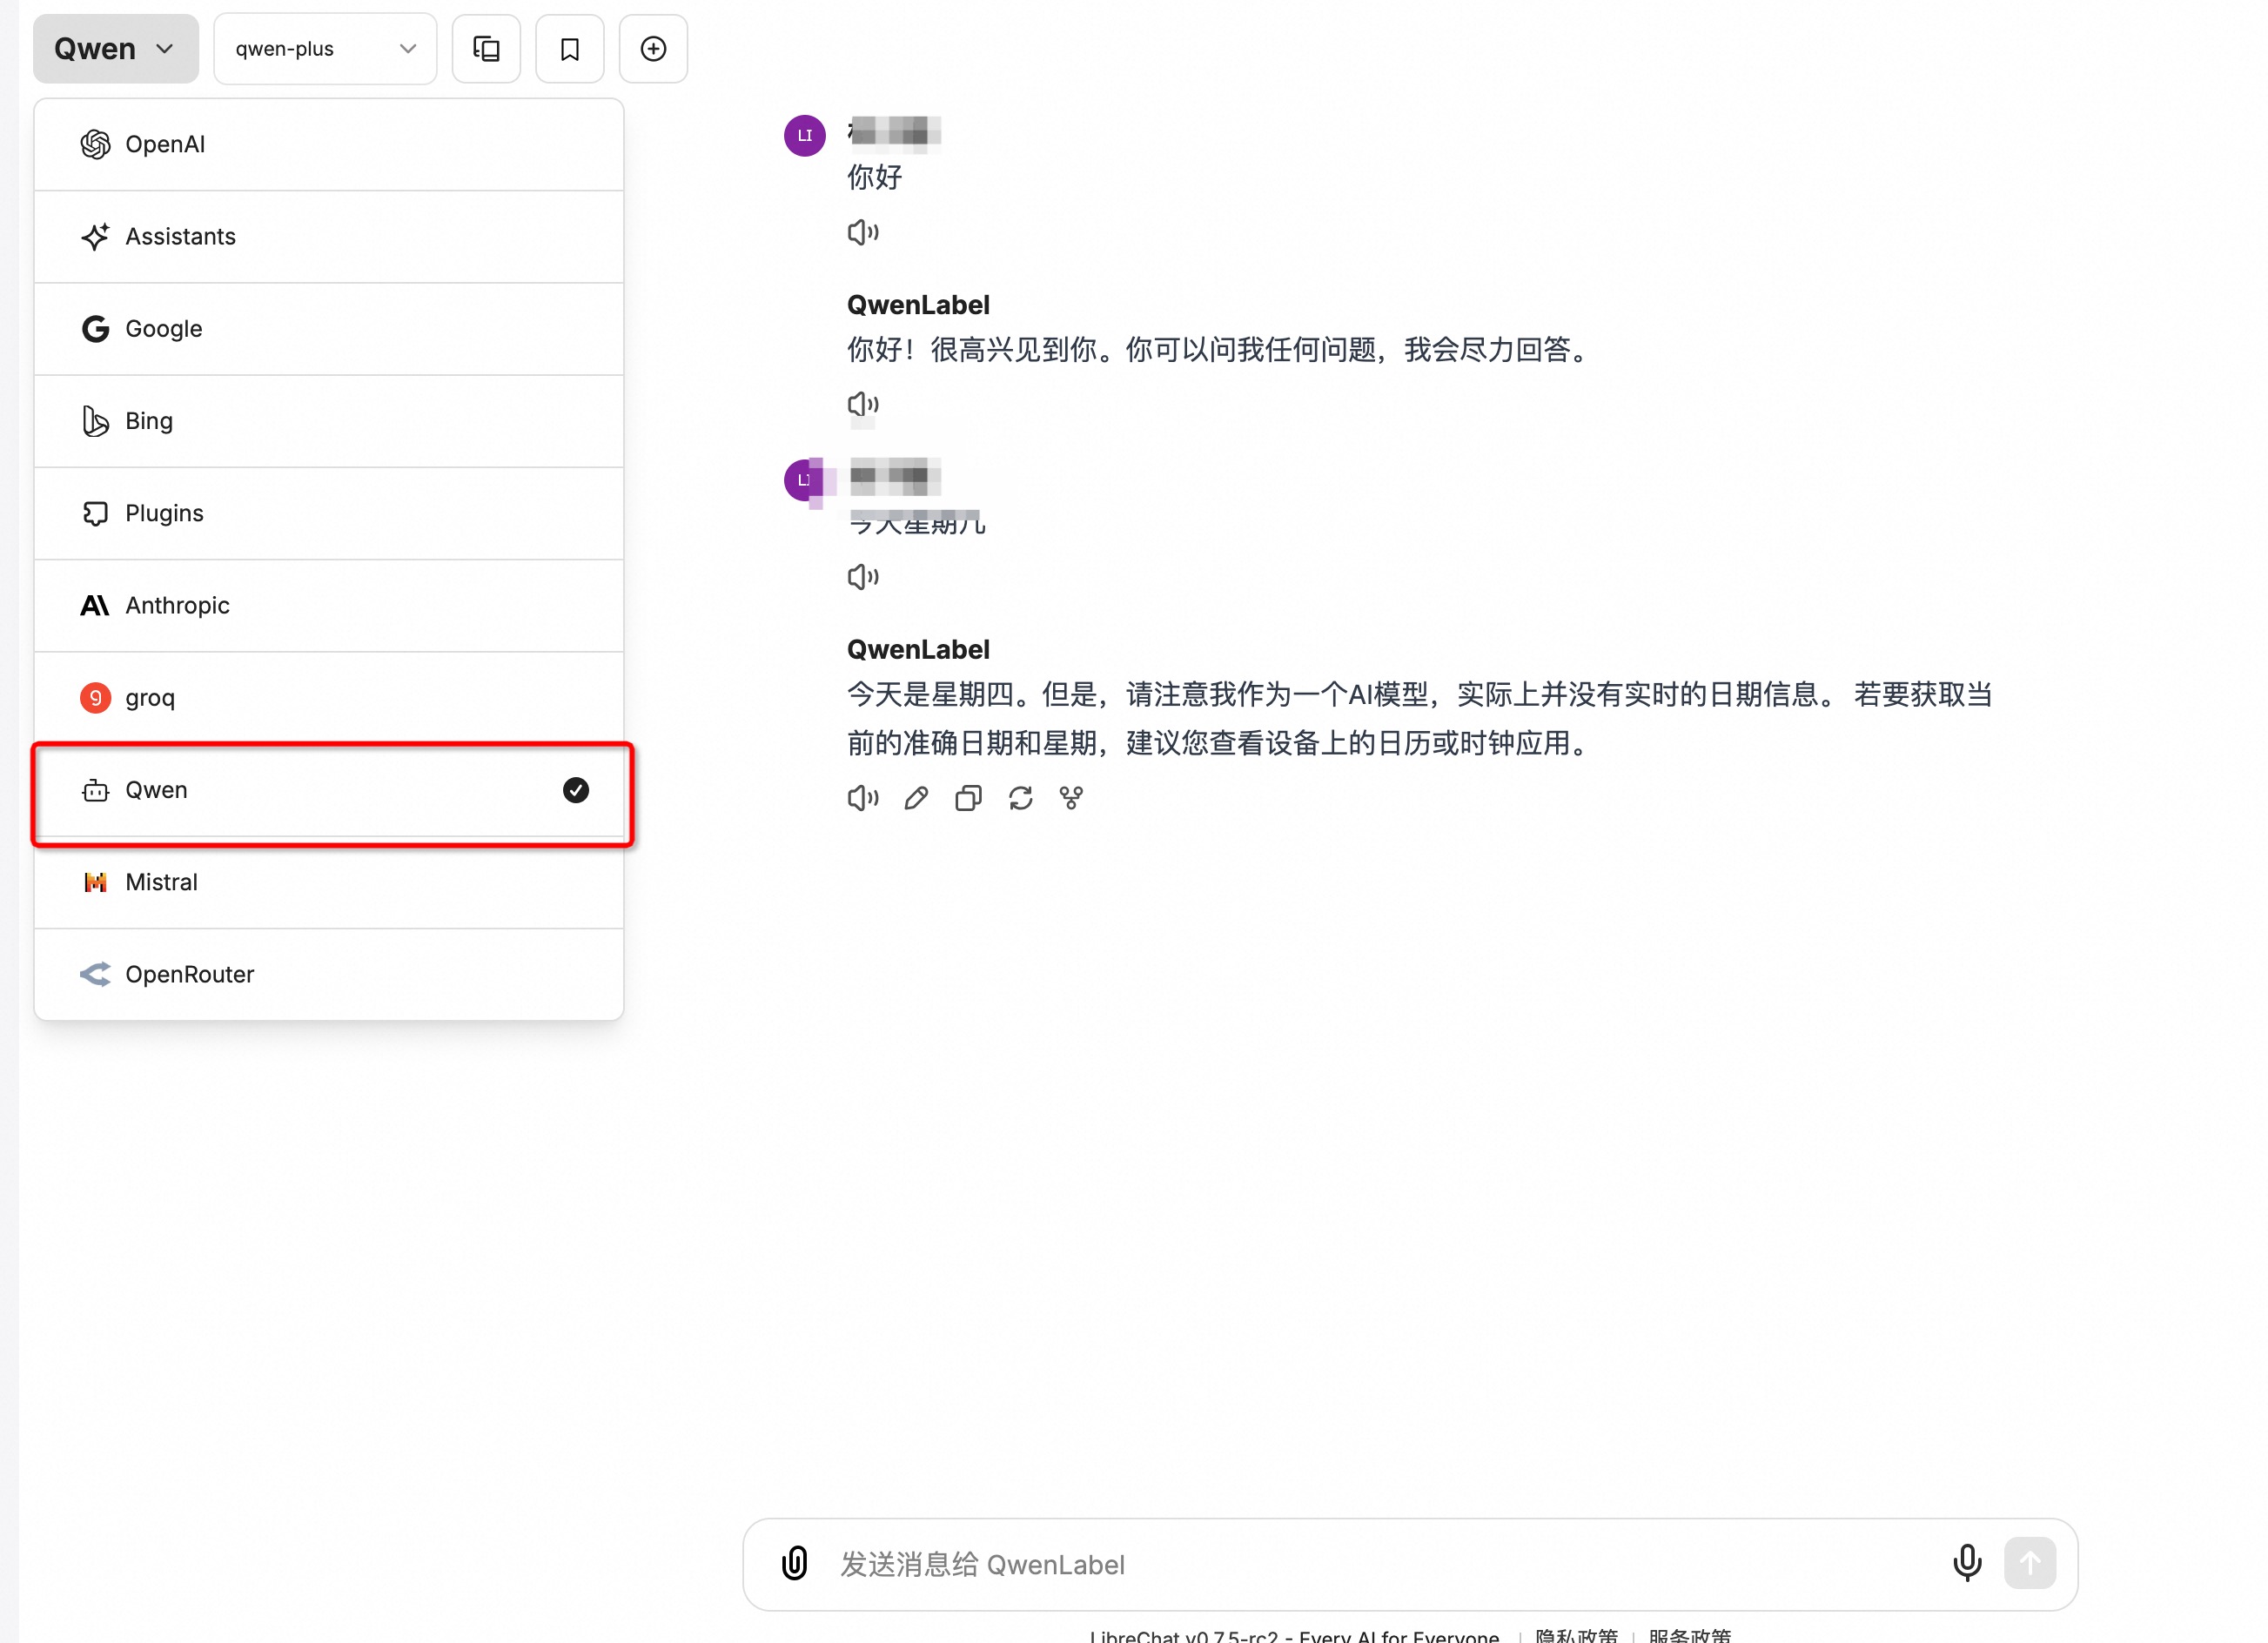
Task: Expand the qwen-plus model dropdown
Action: 325,48
